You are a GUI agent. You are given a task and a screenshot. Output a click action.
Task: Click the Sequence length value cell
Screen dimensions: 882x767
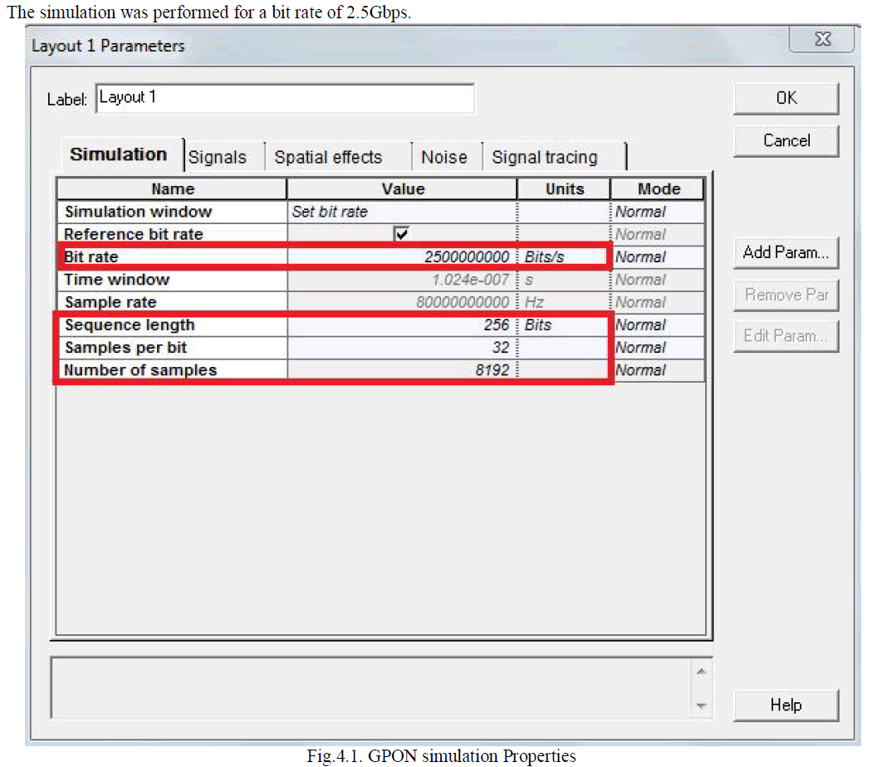402,325
